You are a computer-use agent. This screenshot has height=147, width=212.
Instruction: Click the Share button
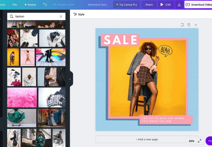[149, 5]
